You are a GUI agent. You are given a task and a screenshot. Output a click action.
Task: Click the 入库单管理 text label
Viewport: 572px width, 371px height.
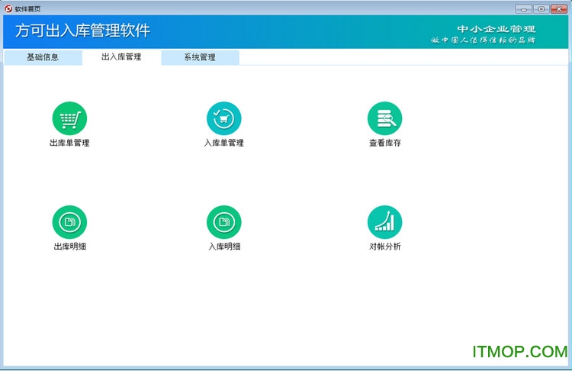pyautogui.click(x=224, y=143)
